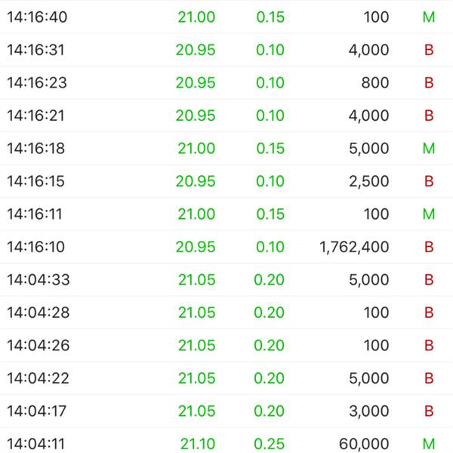Open the 1,762,400 volume trade at 14:16:10
The image size is (453, 453).
pyautogui.click(x=354, y=247)
